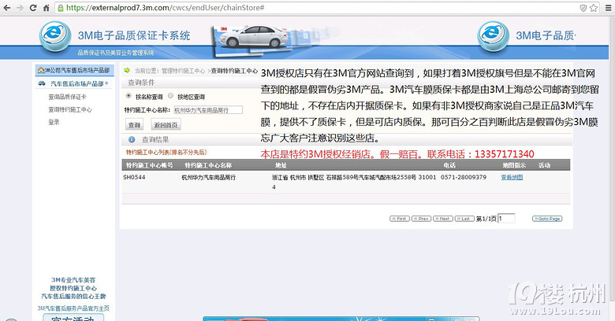The image size is (615, 321).
Task: Click the 管理特约施工中心 breadcrumb
Action: tap(183, 71)
